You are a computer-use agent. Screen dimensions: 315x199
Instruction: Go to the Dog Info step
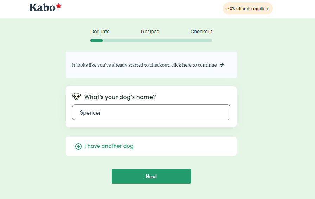point(100,32)
